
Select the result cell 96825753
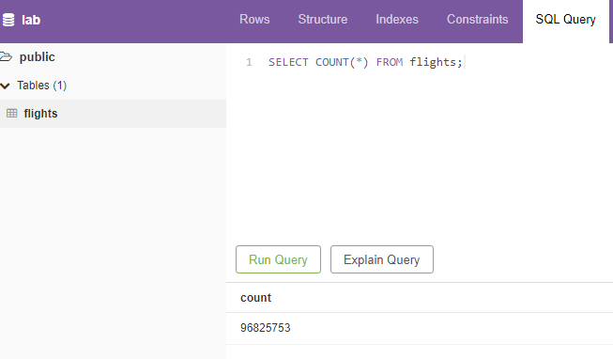click(266, 328)
